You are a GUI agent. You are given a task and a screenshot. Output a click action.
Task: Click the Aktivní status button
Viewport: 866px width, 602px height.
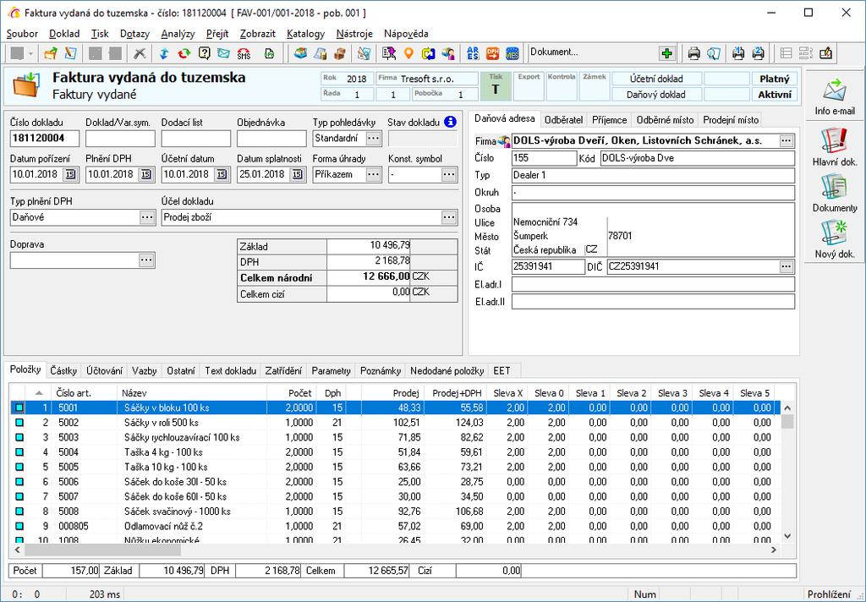775,95
